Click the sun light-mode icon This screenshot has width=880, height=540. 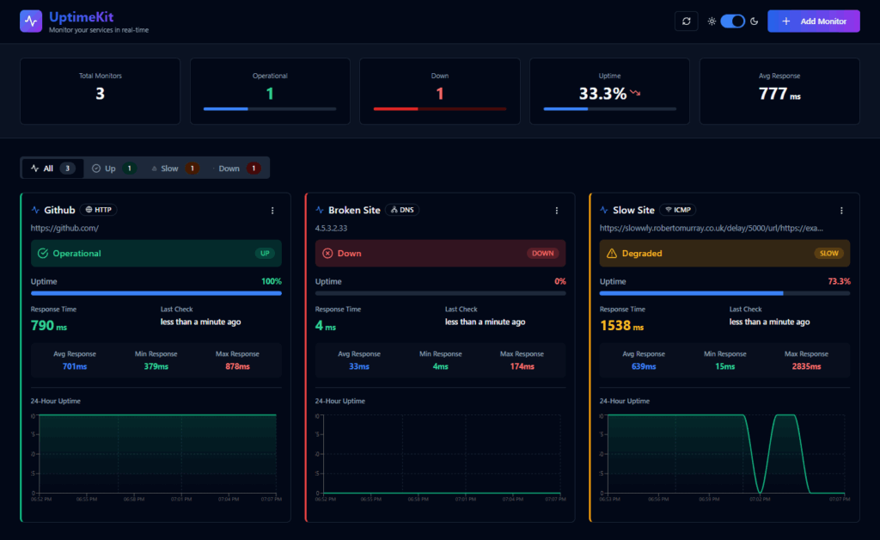(x=712, y=21)
